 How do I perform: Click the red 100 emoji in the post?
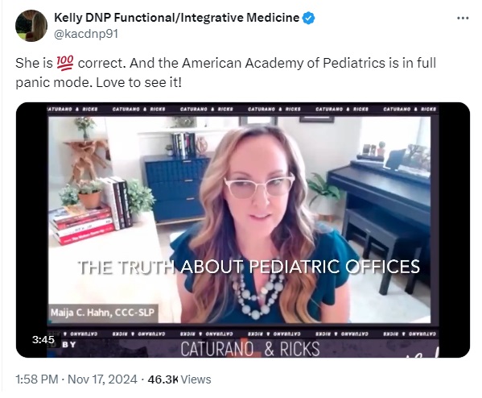65,63
